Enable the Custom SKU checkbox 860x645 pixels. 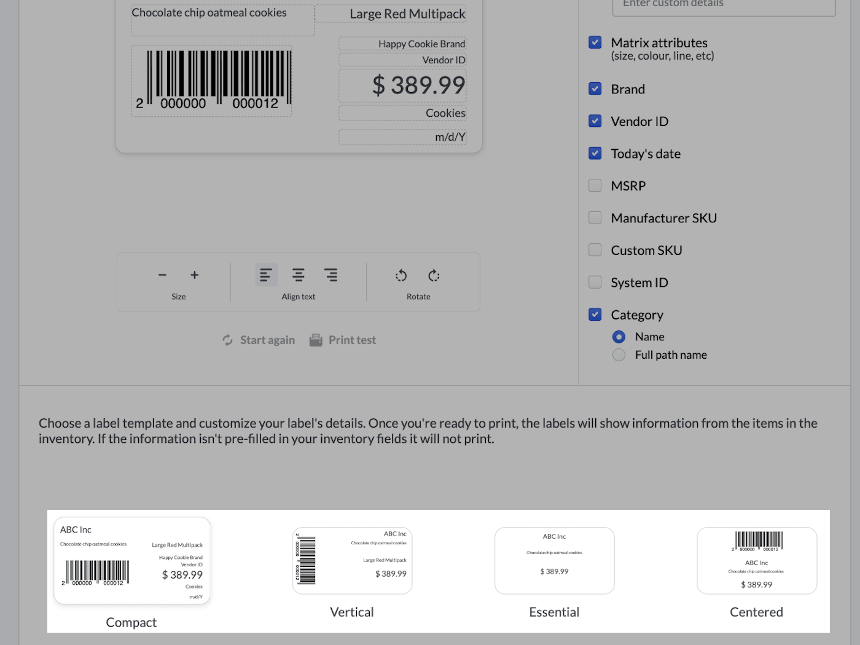tap(595, 250)
